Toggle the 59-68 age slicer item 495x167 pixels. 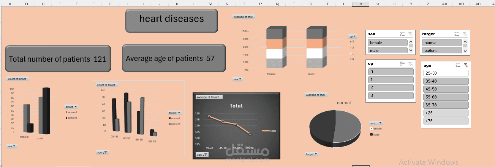pyautogui.click(x=446, y=97)
